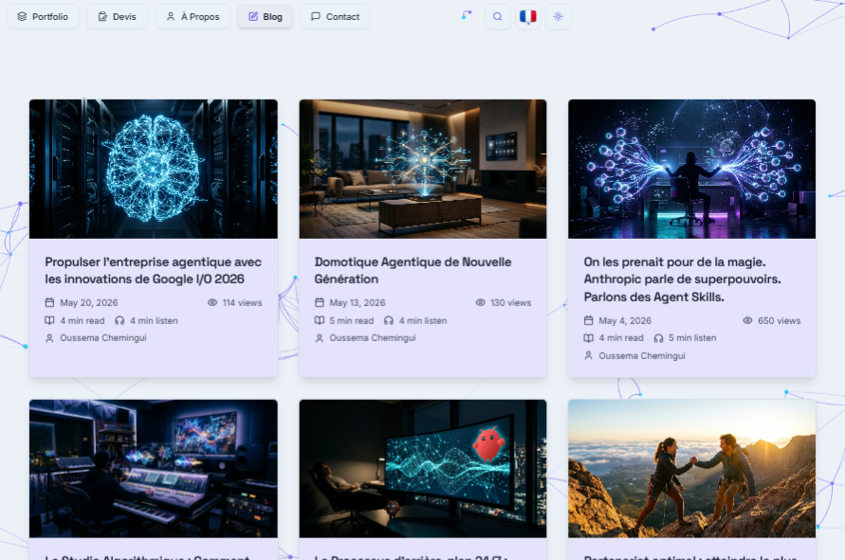Click the '130 views' text

point(511,302)
